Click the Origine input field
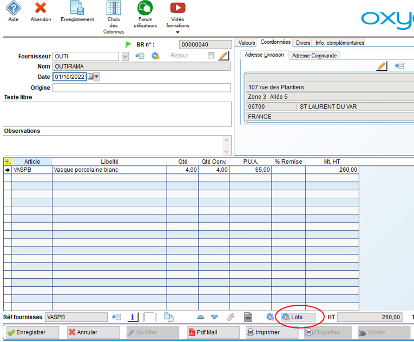The height and width of the screenshot is (342, 414). [x=142, y=88]
